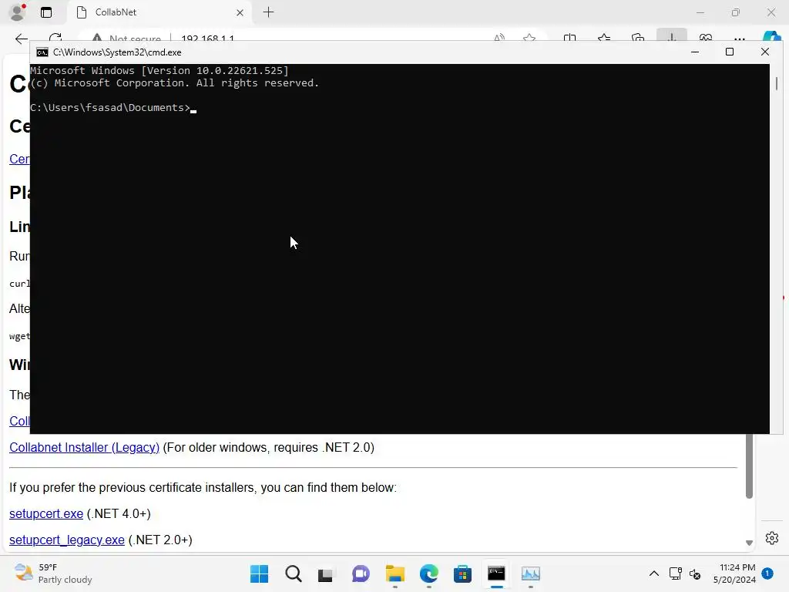The height and width of the screenshot is (592, 789).
Task: Download setupcert.exe link
Action: coord(46,513)
